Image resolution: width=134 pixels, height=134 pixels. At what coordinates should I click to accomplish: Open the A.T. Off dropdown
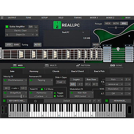(115, 93)
